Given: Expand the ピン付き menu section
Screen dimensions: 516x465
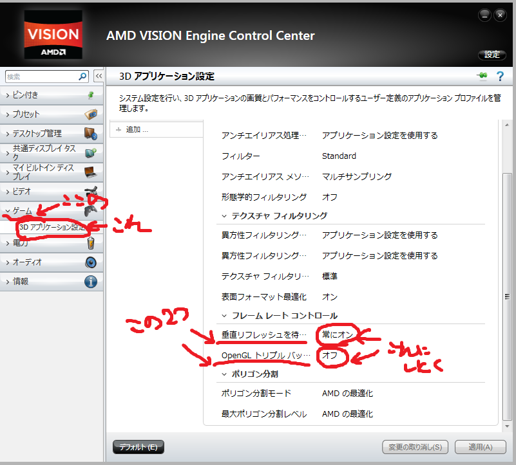Looking at the screenshot, I should pyautogui.click(x=52, y=95).
